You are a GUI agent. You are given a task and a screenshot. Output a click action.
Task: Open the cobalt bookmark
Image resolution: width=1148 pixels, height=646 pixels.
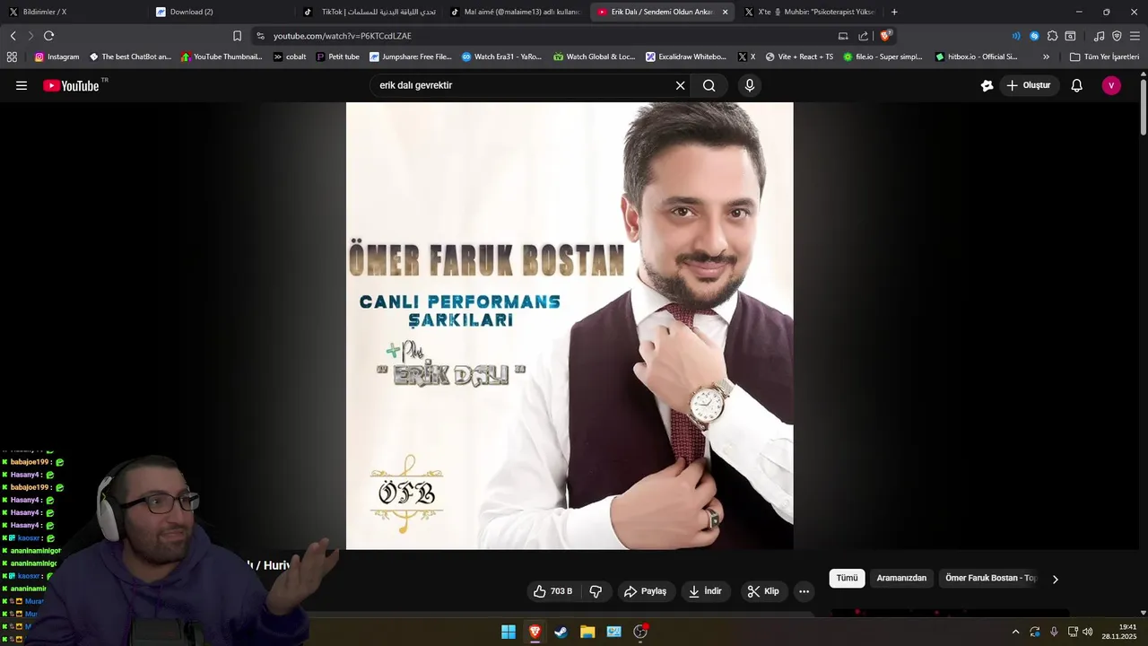(x=290, y=57)
